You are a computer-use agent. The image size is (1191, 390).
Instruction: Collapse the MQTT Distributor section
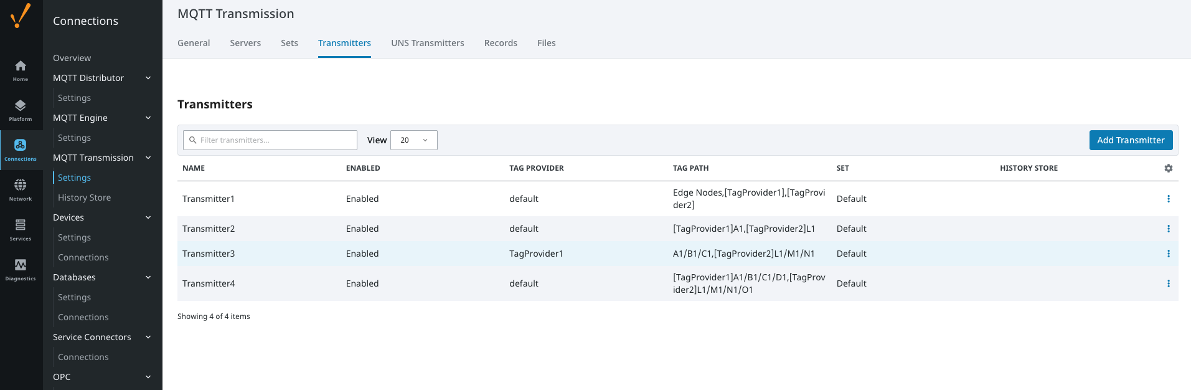click(148, 78)
